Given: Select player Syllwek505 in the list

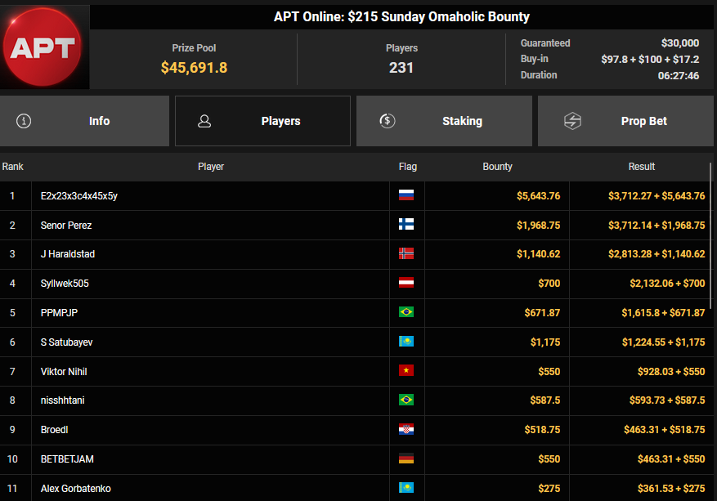Looking at the screenshot, I should tap(65, 284).
